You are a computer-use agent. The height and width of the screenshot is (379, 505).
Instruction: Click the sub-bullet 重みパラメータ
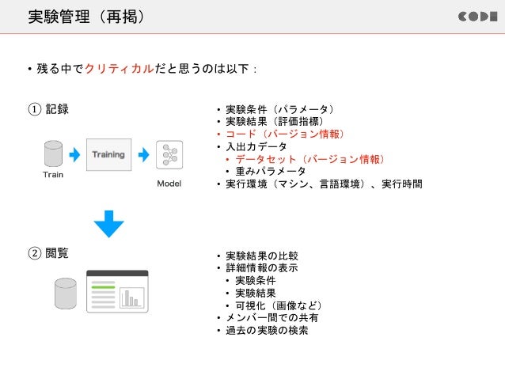271,172
